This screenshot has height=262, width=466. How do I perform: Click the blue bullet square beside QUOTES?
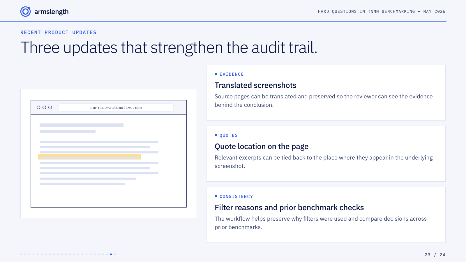(x=216, y=135)
